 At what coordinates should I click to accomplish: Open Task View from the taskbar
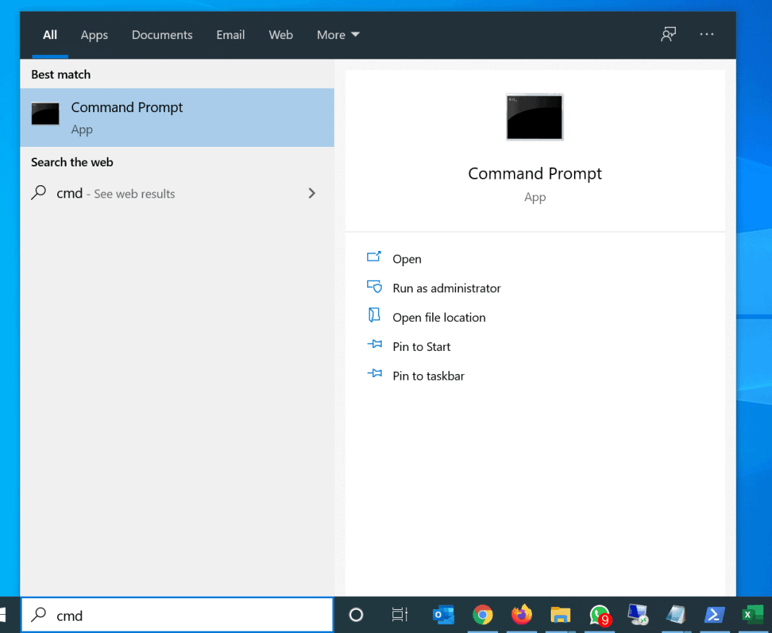pyautogui.click(x=399, y=615)
